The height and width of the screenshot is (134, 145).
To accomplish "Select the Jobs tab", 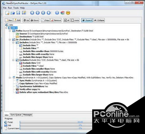I will pos(6,115).
